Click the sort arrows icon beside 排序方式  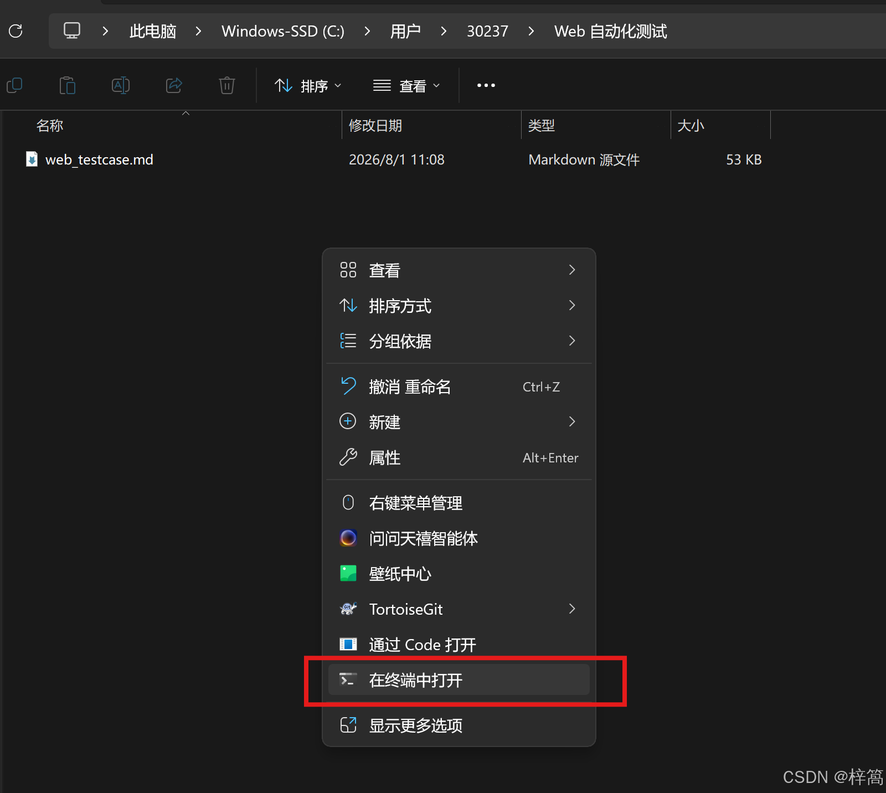(348, 305)
